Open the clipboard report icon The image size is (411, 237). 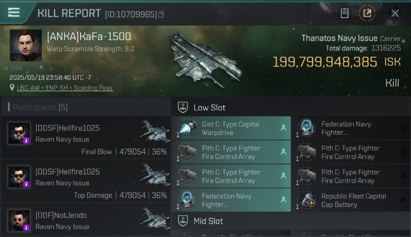pyautogui.click(x=344, y=13)
